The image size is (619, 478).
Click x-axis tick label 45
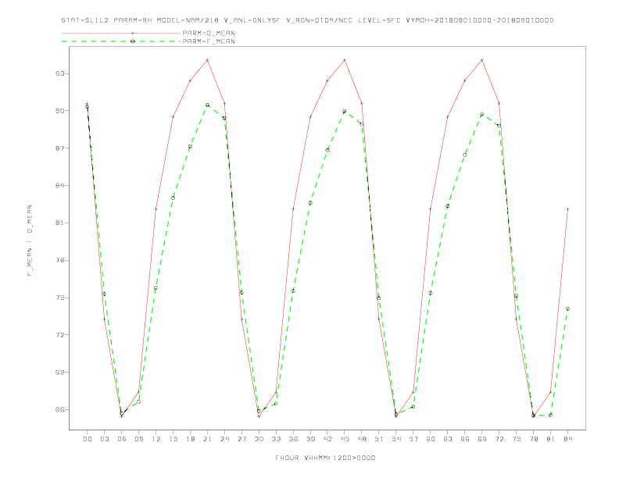(345, 439)
